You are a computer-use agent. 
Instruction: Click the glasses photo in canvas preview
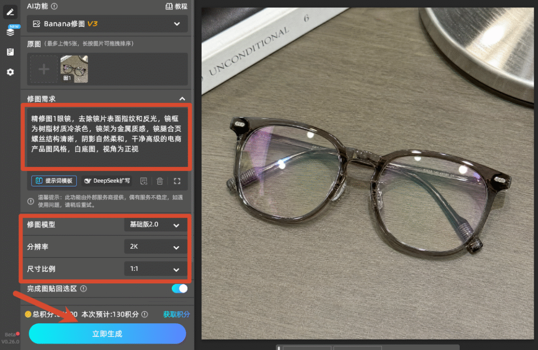(x=367, y=174)
